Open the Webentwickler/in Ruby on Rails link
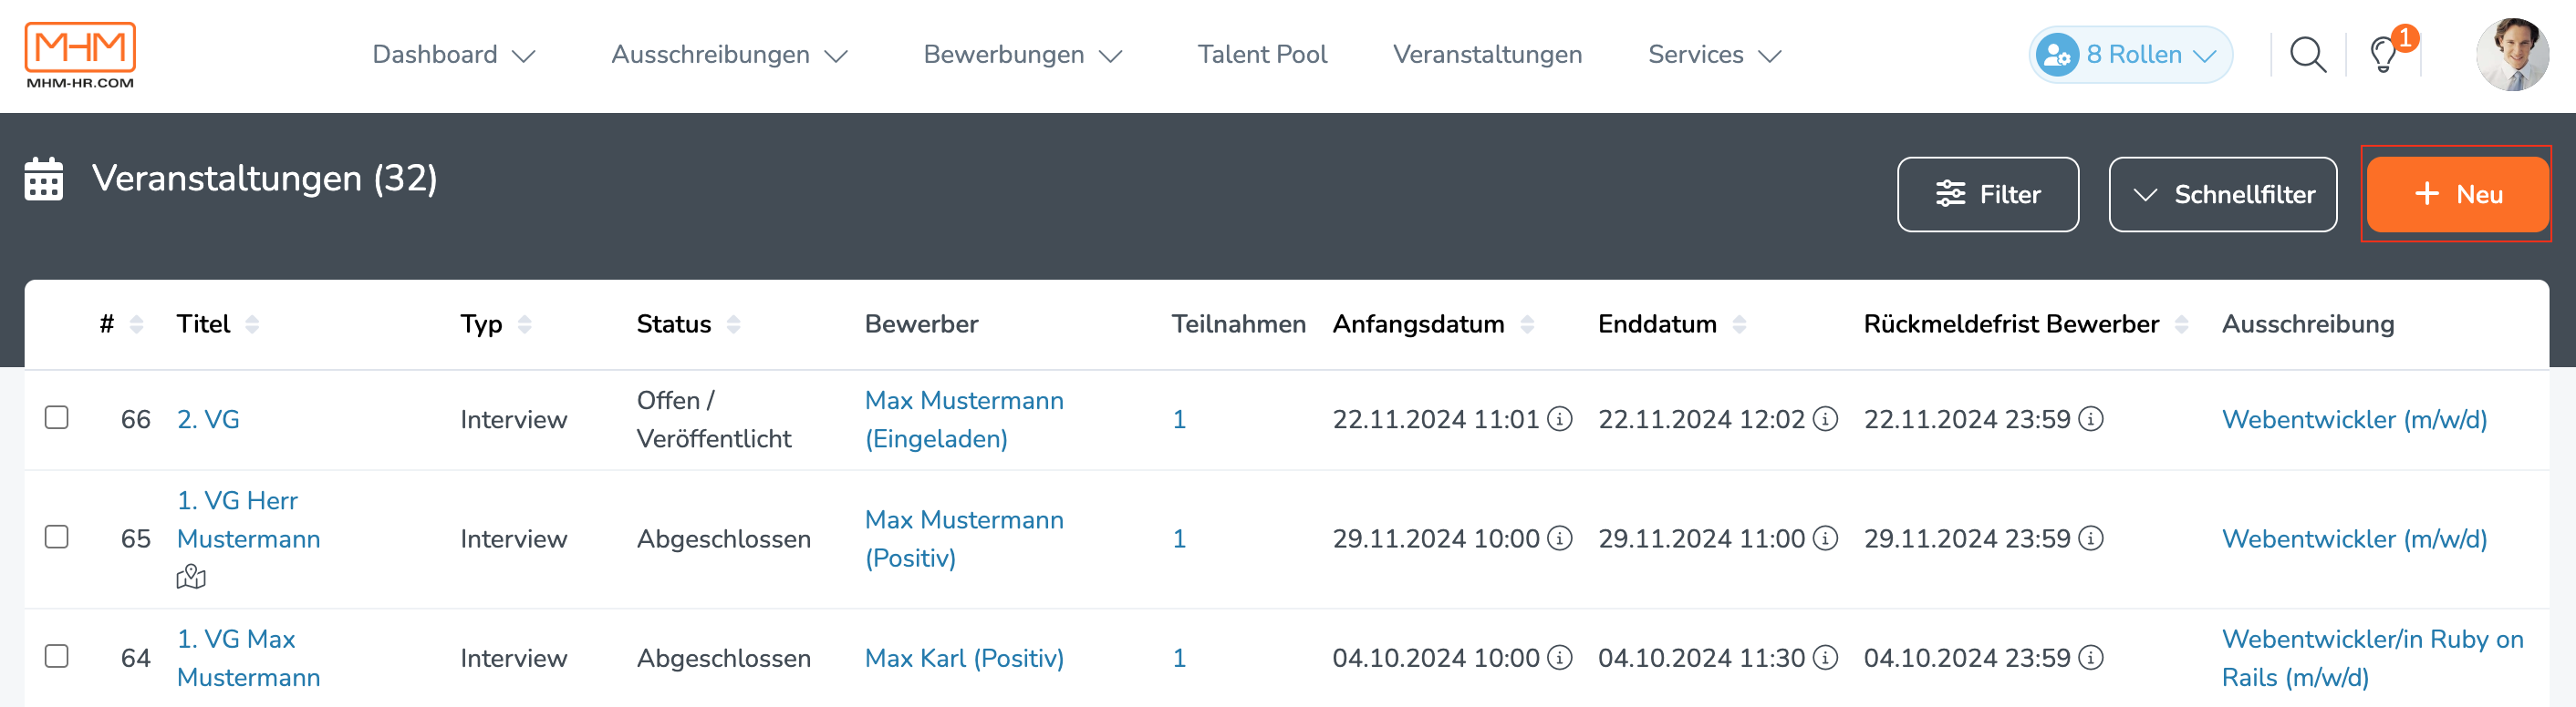The width and height of the screenshot is (2576, 707). (x=2372, y=658)
